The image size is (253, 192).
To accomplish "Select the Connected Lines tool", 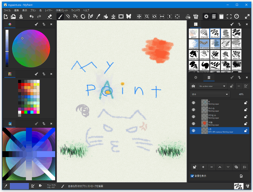I will click(75, 16).
